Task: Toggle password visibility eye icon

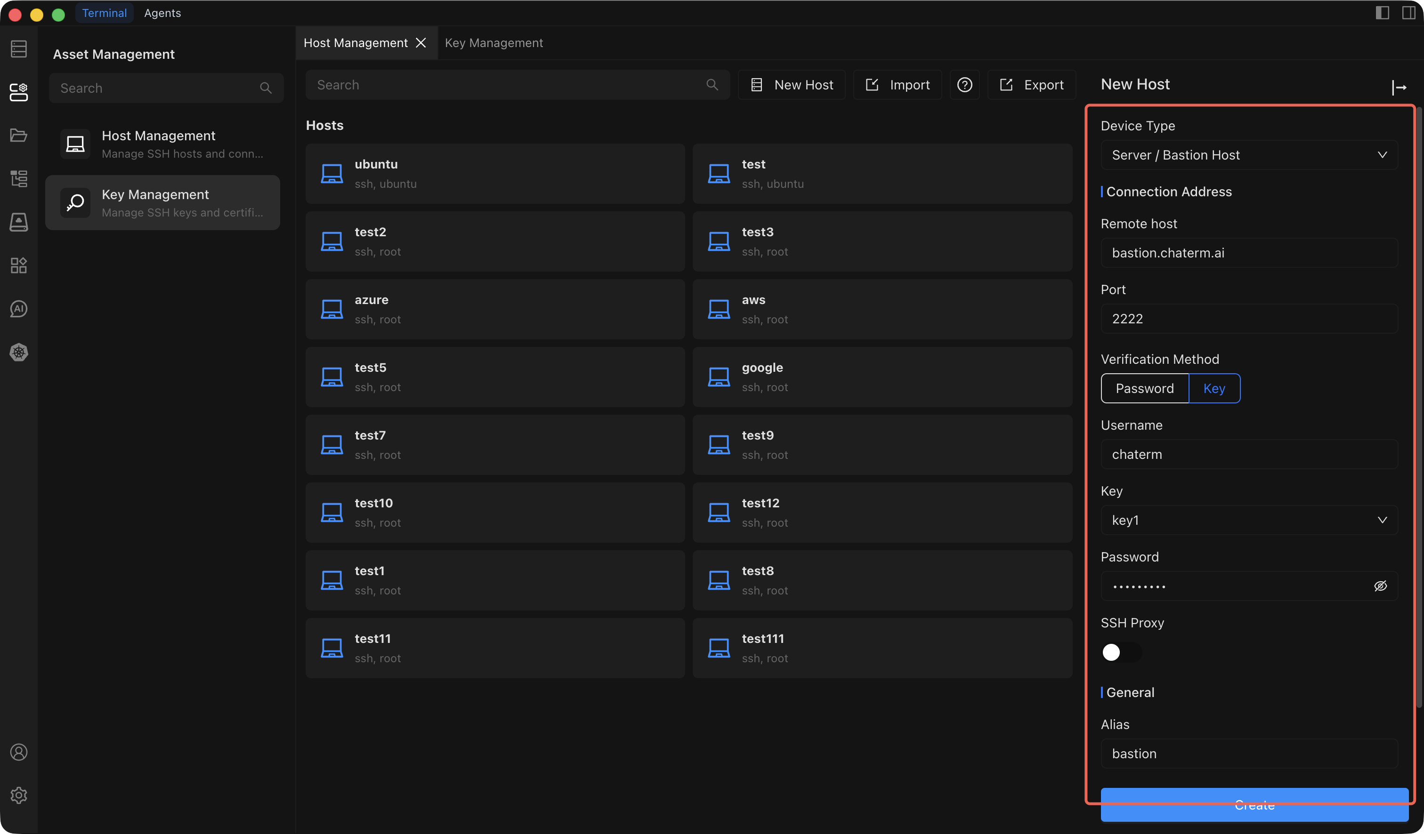Action: 1380,586
